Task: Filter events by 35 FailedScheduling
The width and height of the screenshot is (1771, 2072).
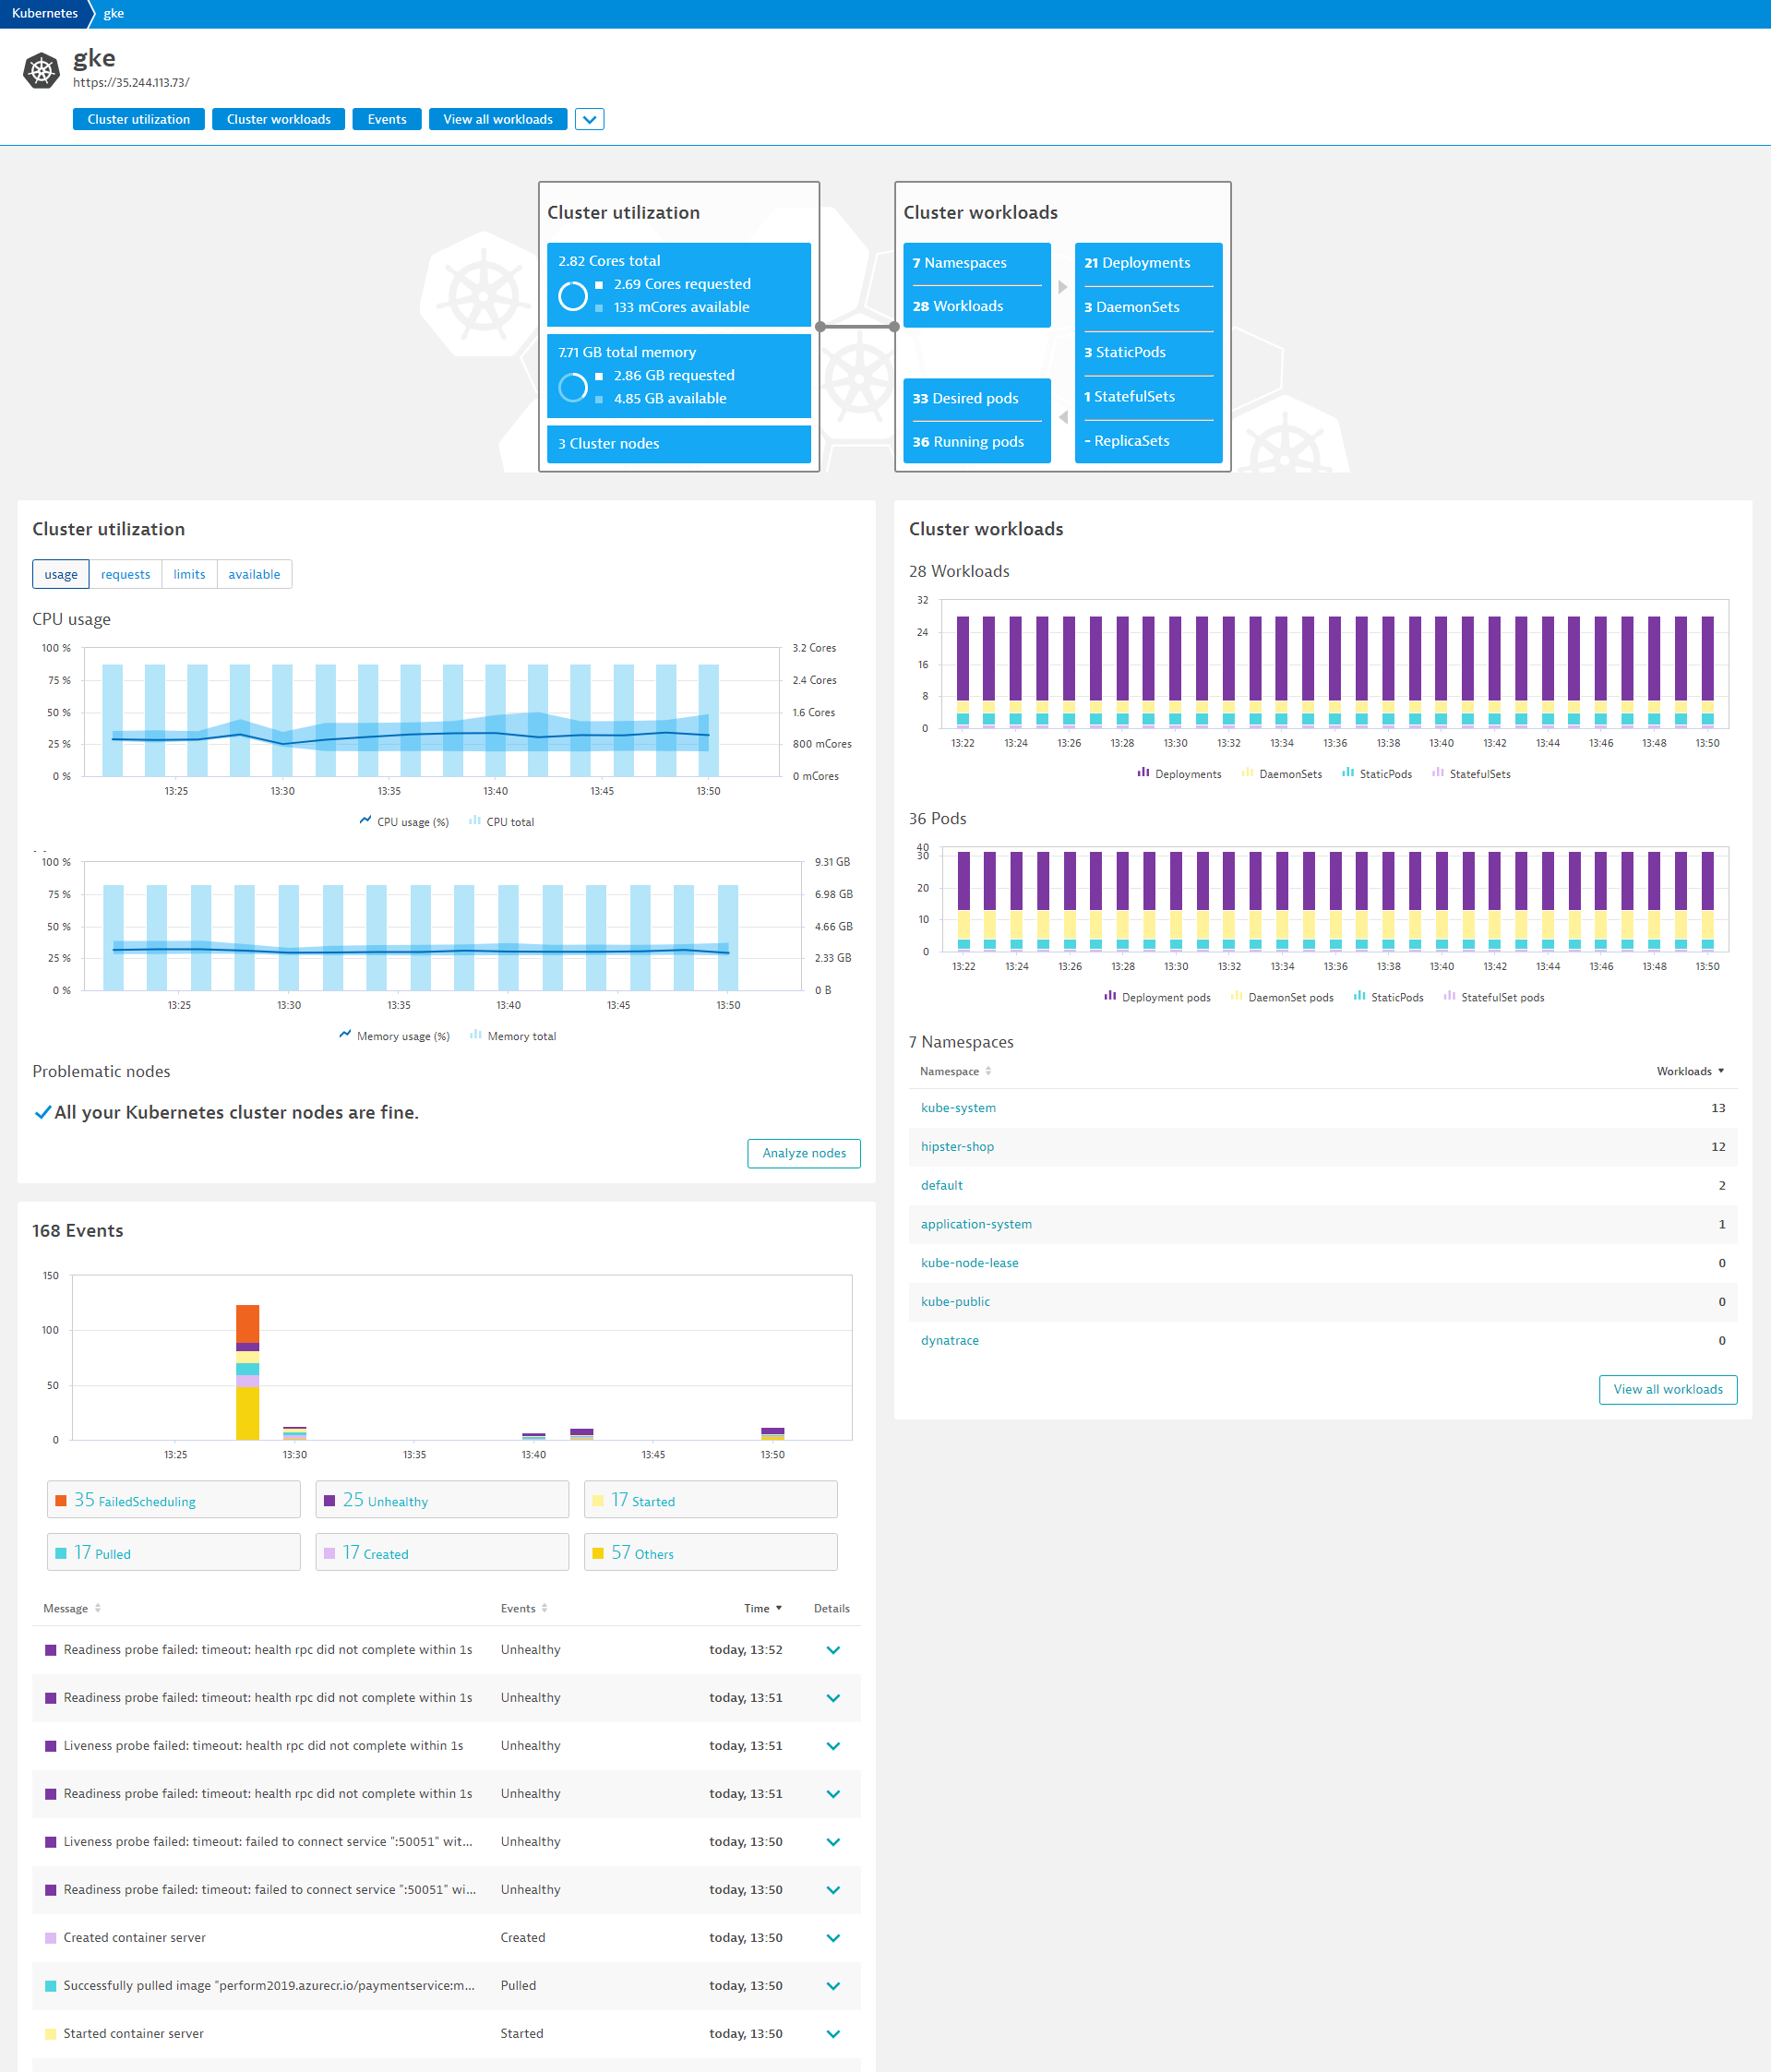Action: pyautogui.click(x=174, y=1500)
